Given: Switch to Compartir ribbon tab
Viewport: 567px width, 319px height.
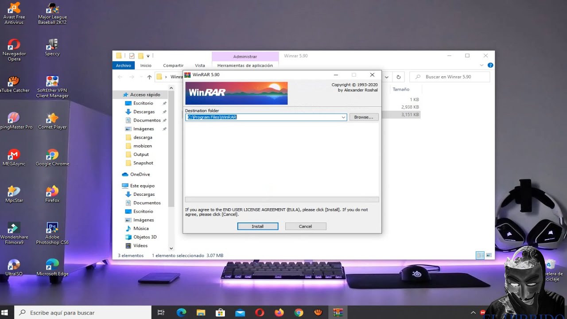Looking at the screenshot, I should [x=173, y=65].
